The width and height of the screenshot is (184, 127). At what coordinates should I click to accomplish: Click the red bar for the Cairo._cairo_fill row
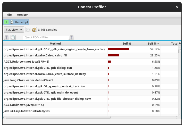[114, 55]
